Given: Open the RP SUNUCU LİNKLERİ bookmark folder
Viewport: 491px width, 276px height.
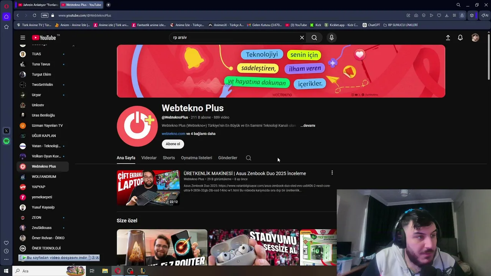Looking at the screenshot, I should point(400,25).
